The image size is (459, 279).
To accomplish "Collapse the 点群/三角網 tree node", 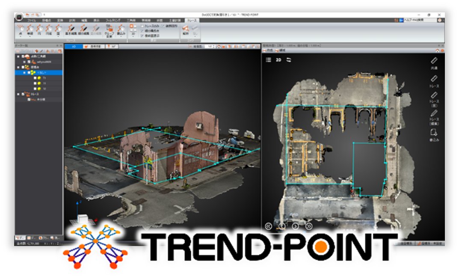I will tap(18, 56).
